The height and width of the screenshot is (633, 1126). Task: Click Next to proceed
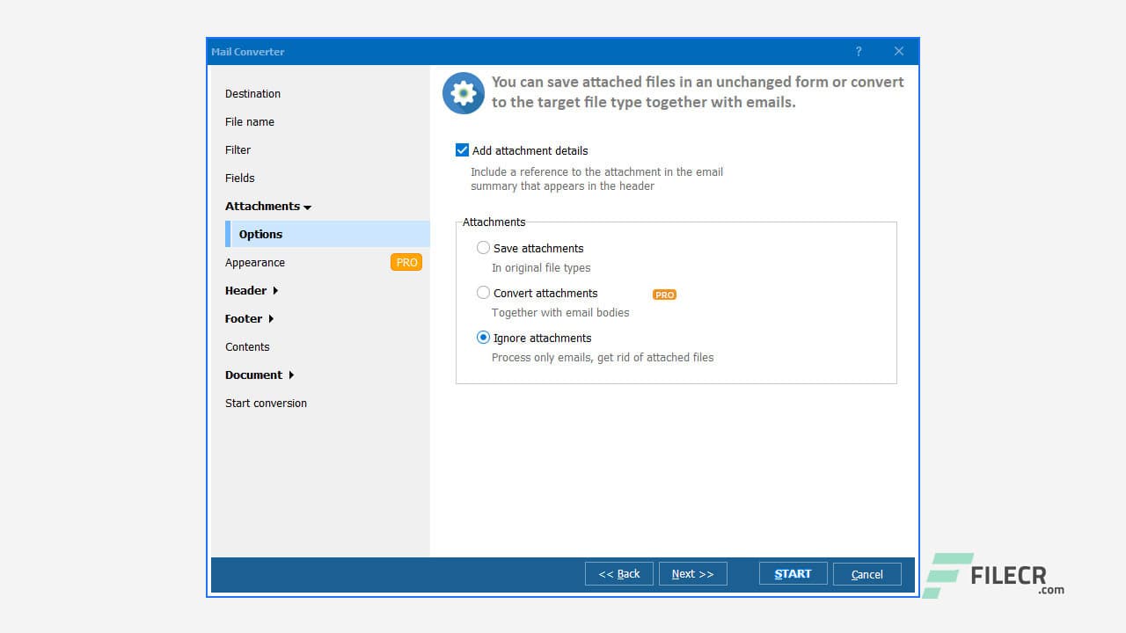point(692,573)
